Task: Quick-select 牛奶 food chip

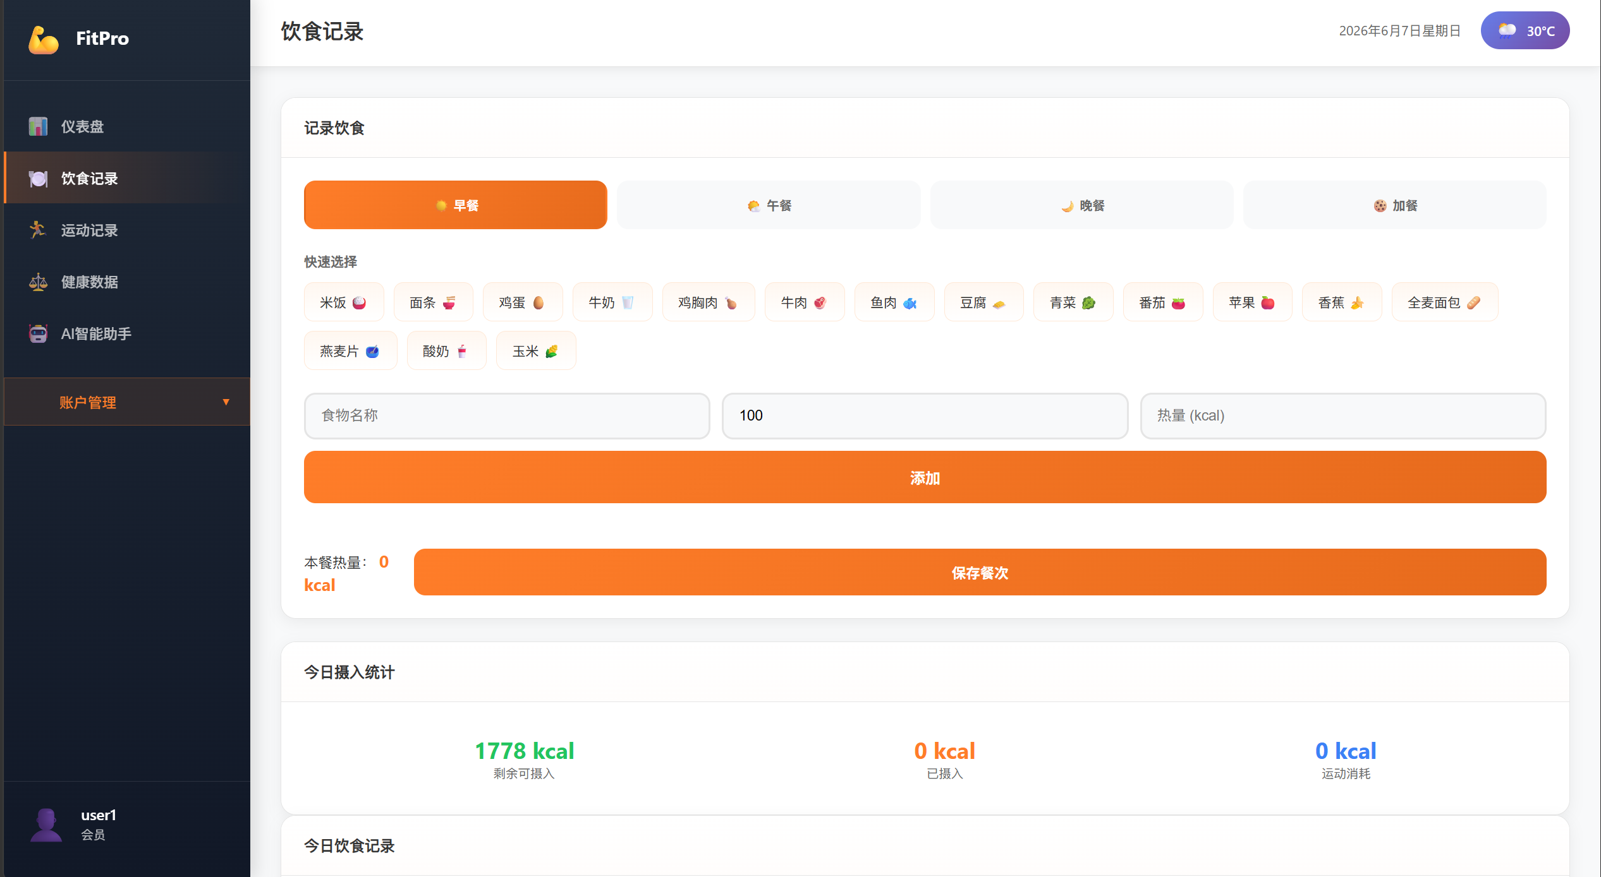Action: [612, 302]
